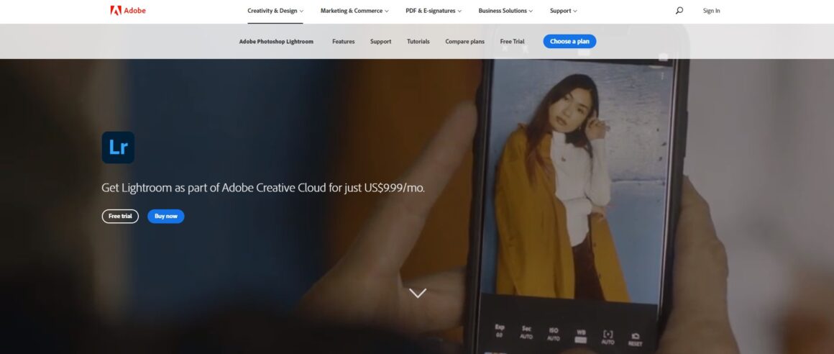
Task: Expand PDF & E-signatures menu
Action: click(434, 11)
